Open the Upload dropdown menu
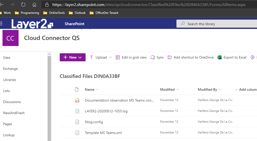The image size is (257, 141). click(110, 57)
